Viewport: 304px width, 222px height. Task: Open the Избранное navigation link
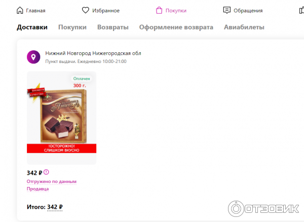coord(106,11)
